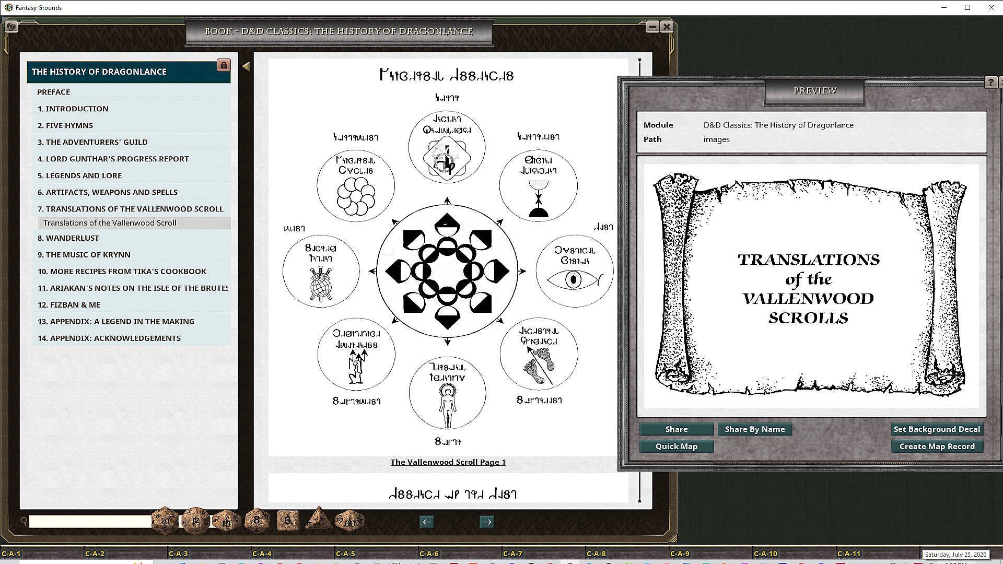This screenshot has width=1003, height=564.
Task: Roll the d12 die
Action: 196,521
